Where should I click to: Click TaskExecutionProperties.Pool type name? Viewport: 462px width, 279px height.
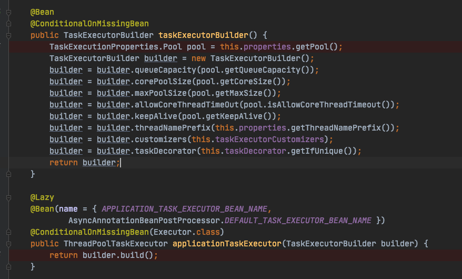pyautogui.click(x=116, y=47)
